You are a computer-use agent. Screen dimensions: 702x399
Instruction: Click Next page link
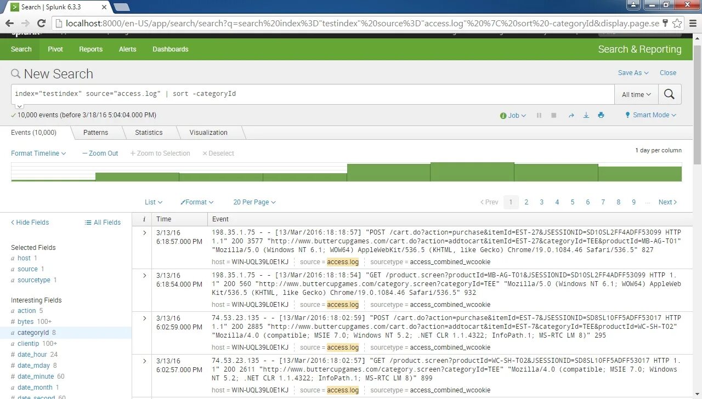click(x=668, y=202)
